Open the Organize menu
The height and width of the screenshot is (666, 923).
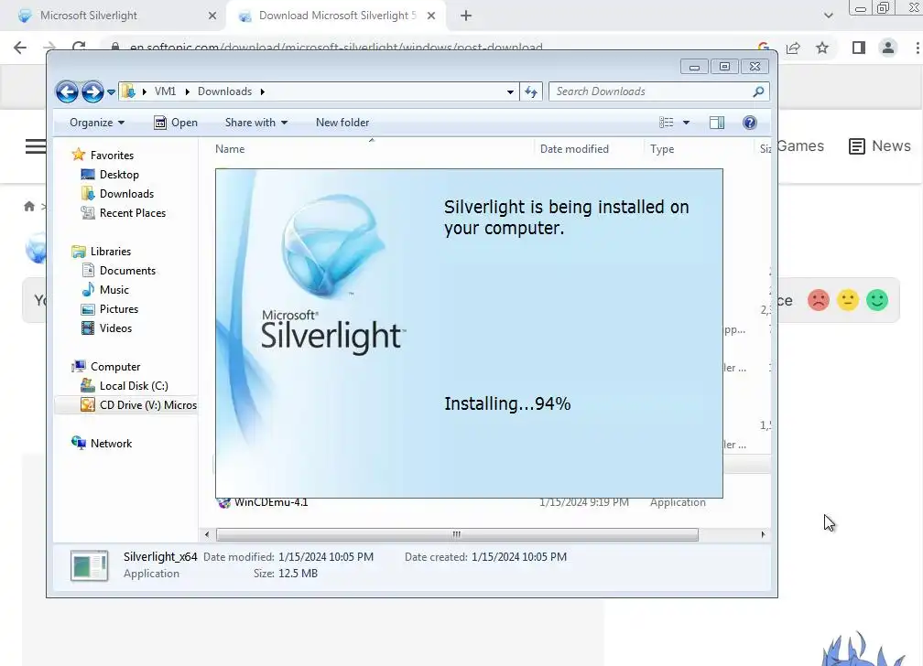click(x=97, y=123)
